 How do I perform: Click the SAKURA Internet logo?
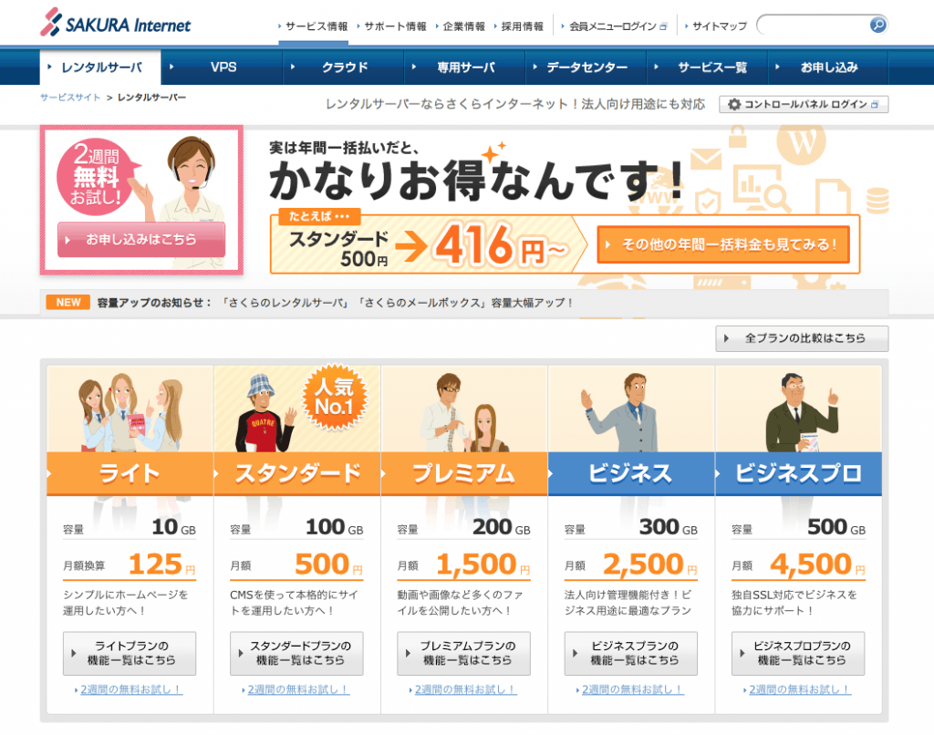(x=116, y=23)
